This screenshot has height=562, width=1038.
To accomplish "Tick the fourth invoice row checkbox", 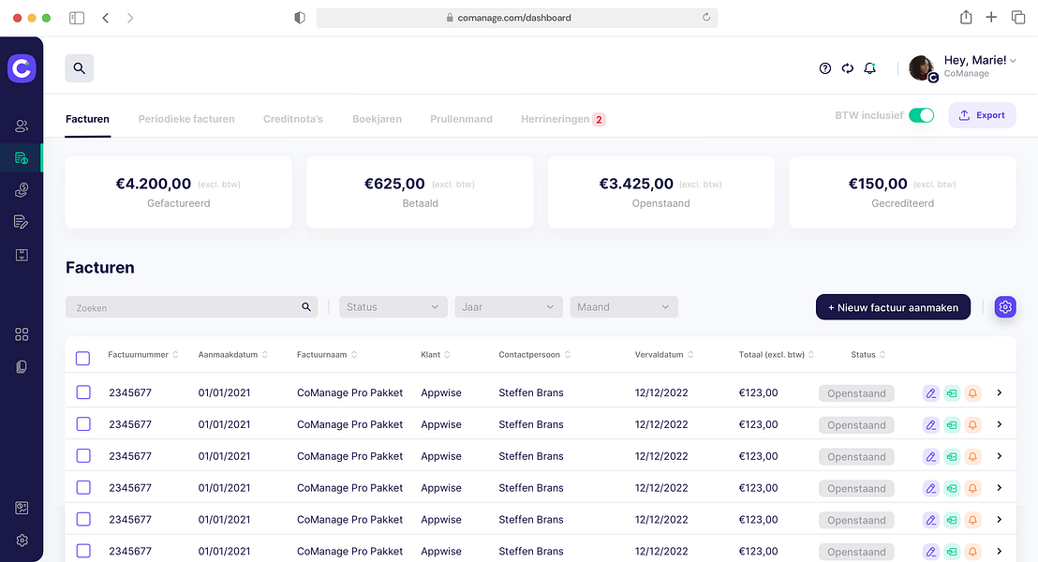I will (83, 487).
